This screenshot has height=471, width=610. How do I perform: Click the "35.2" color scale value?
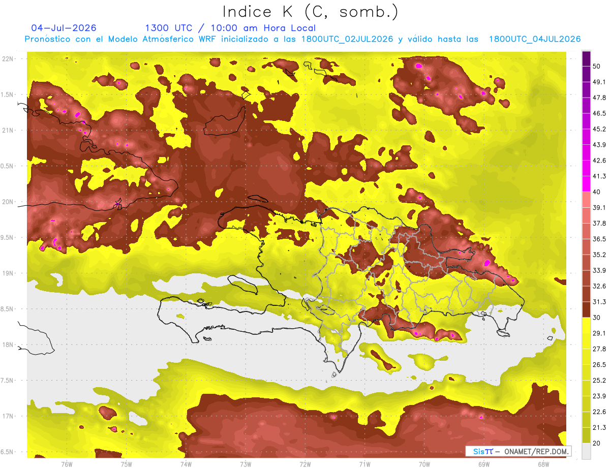pyautogui.click(x=599, y=255)
